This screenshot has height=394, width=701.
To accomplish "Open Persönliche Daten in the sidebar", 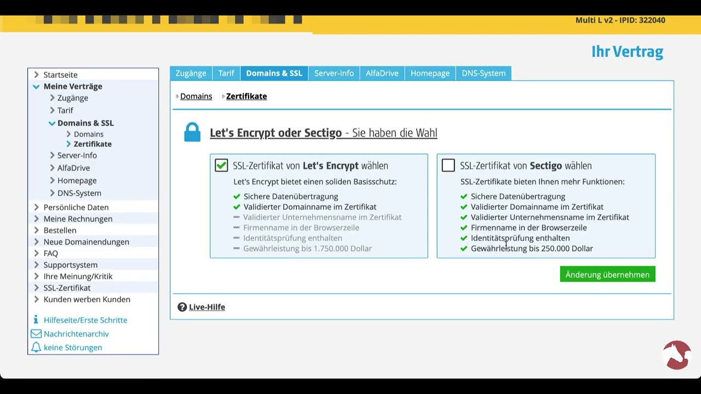I will (76, 207).
